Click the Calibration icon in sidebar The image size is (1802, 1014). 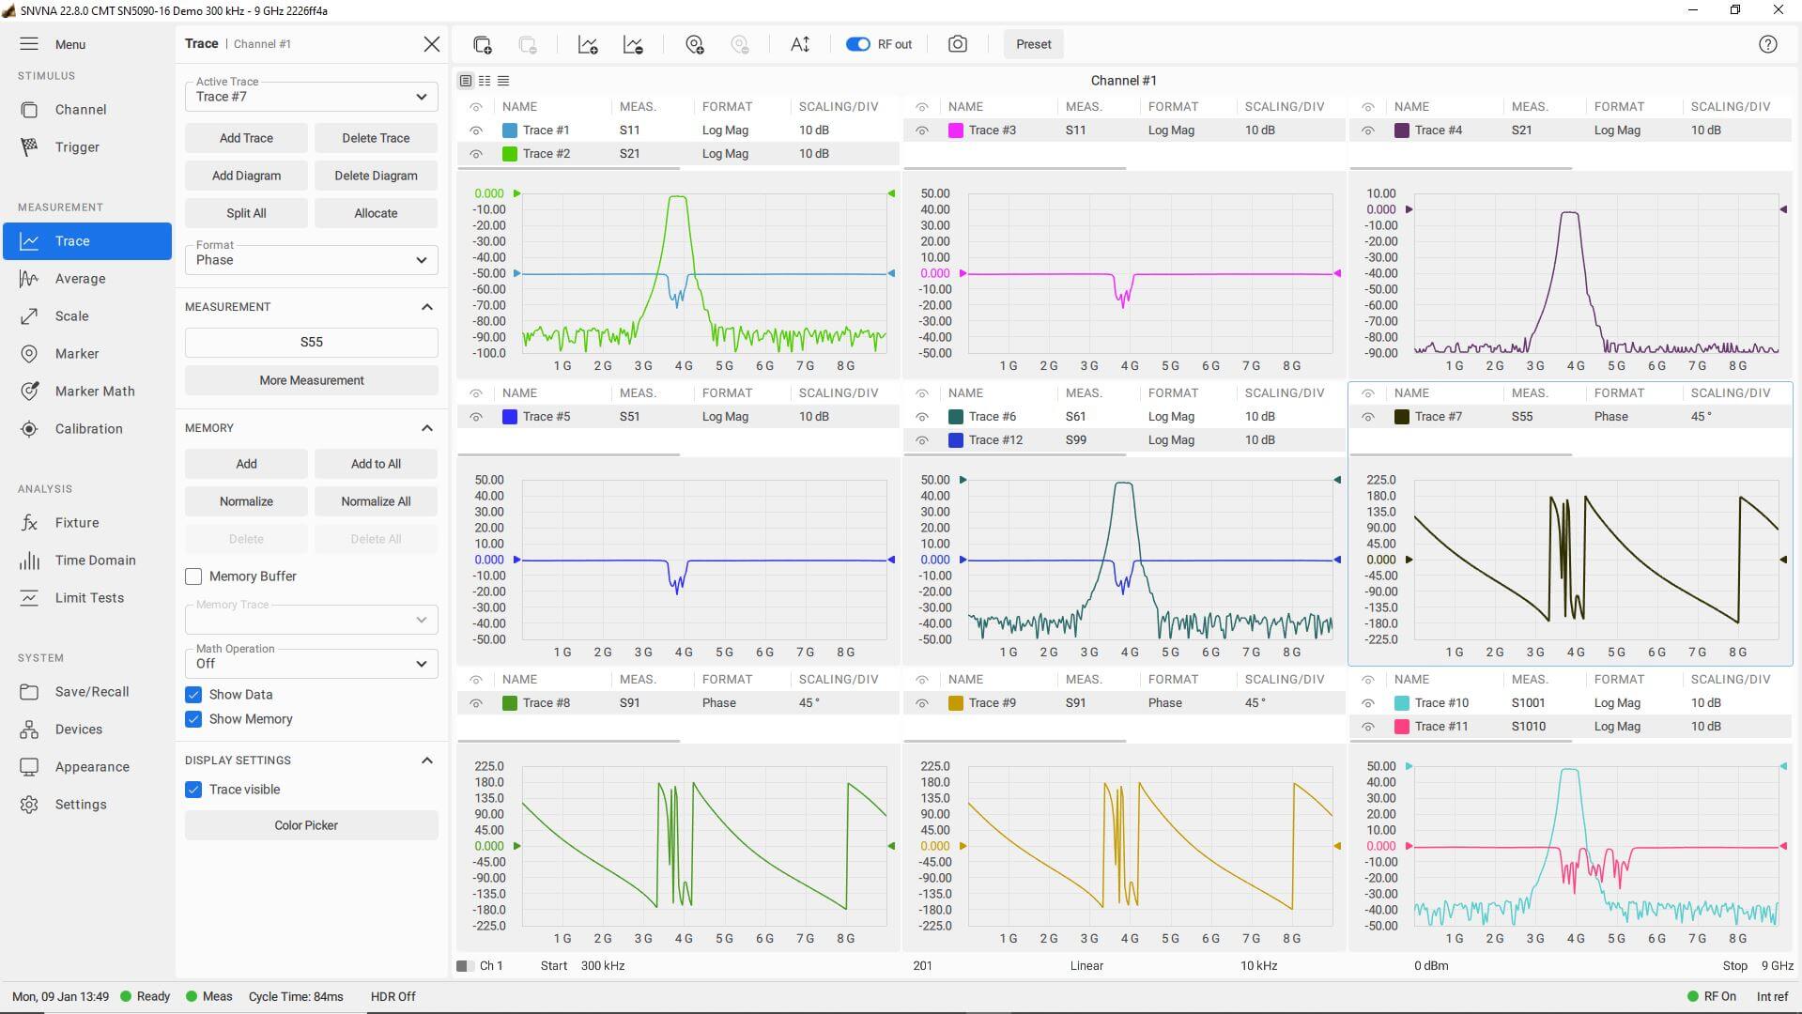[x=89, y=428]
